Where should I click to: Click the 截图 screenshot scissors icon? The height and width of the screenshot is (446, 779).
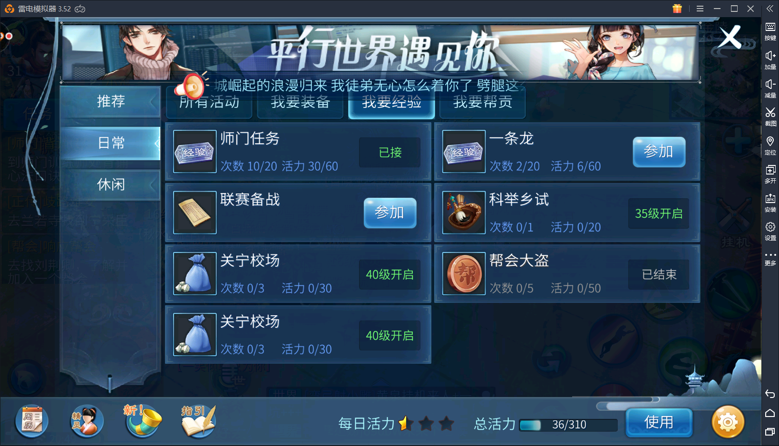click(x=770, y=116)
